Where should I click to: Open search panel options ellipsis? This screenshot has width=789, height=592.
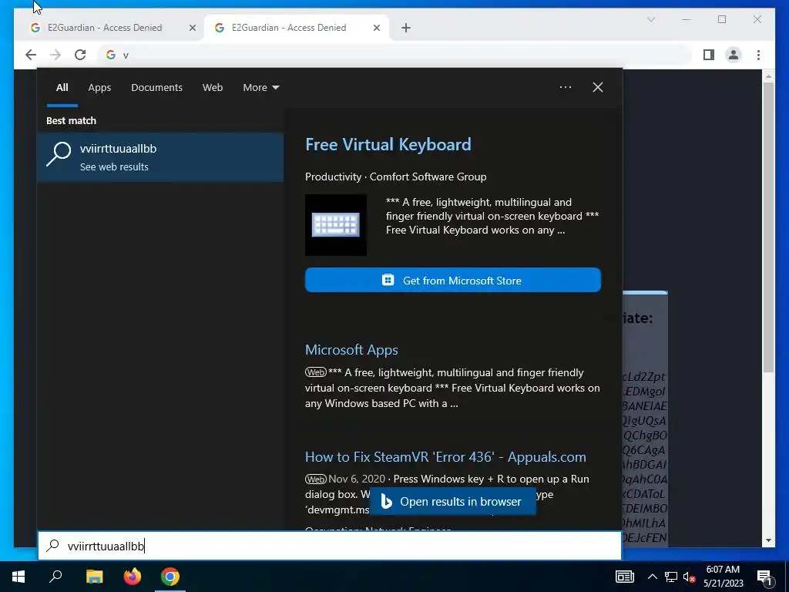coord(566,87)
